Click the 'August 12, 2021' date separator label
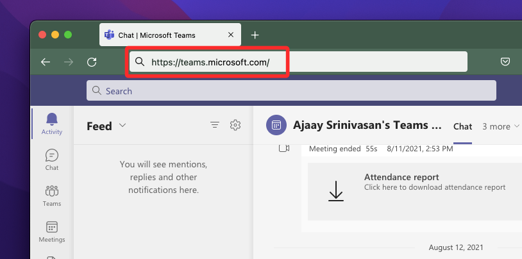522x259 pixels. [x=456, y=247]
